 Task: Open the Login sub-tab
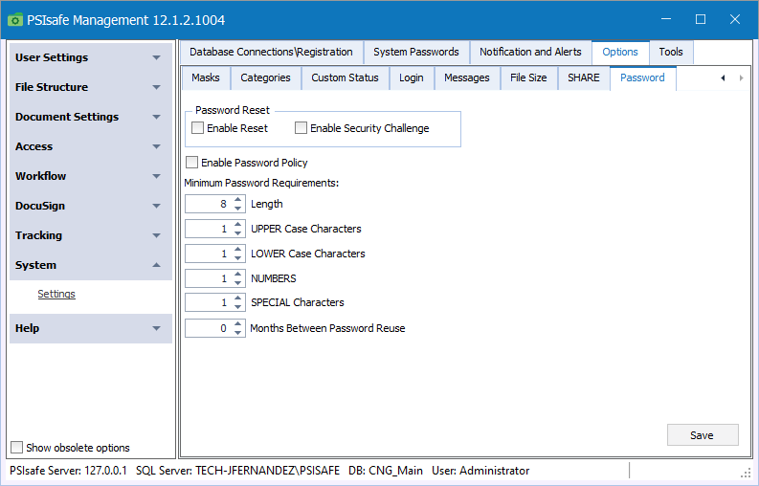pyautogui.click(x=412, y=77)
